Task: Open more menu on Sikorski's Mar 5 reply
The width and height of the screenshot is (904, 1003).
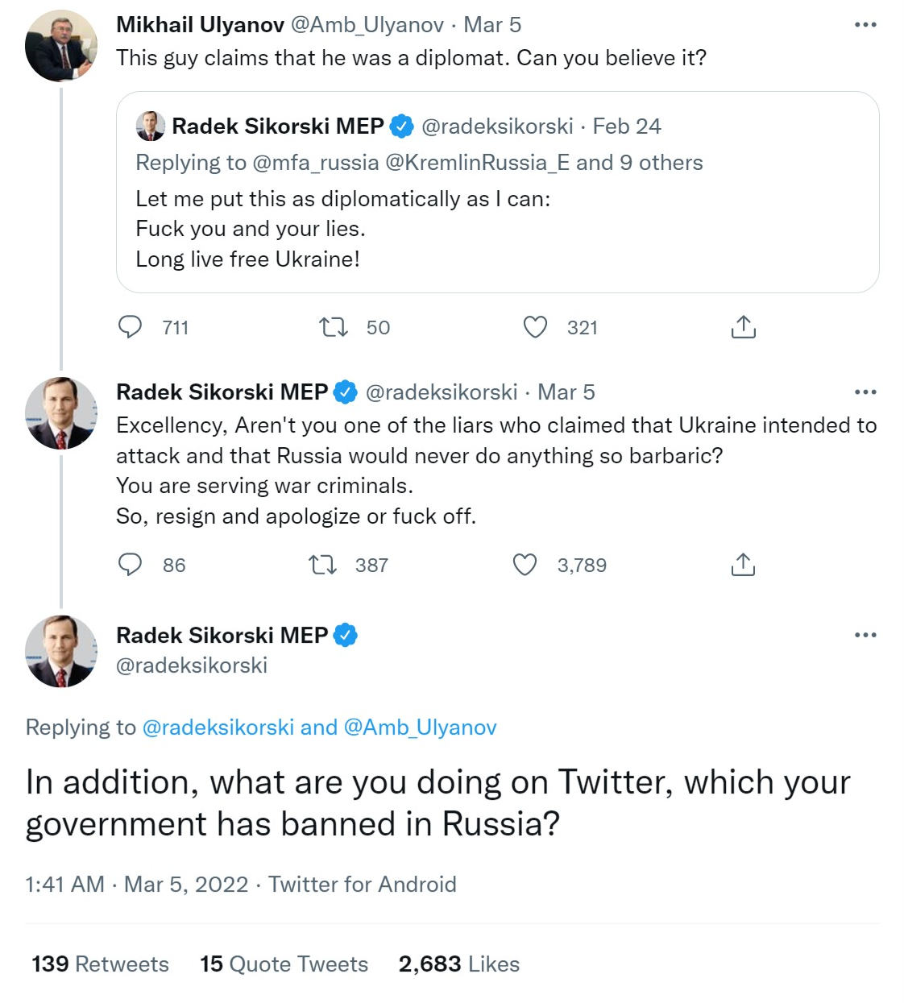Action: [865, 392]
